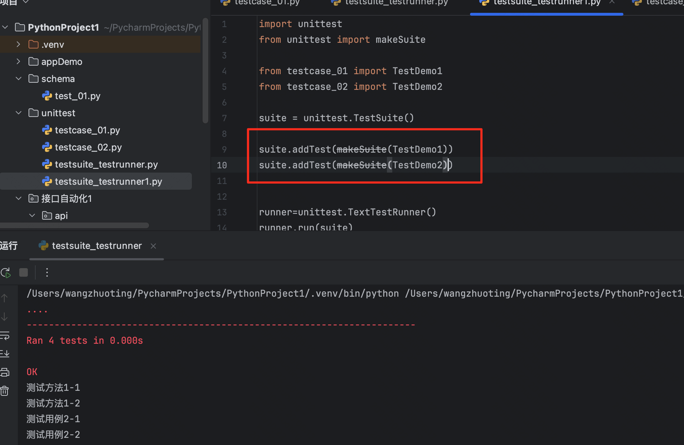684x445 pixels.
Task: Collapse the schema folder
Action: point(19,79)
